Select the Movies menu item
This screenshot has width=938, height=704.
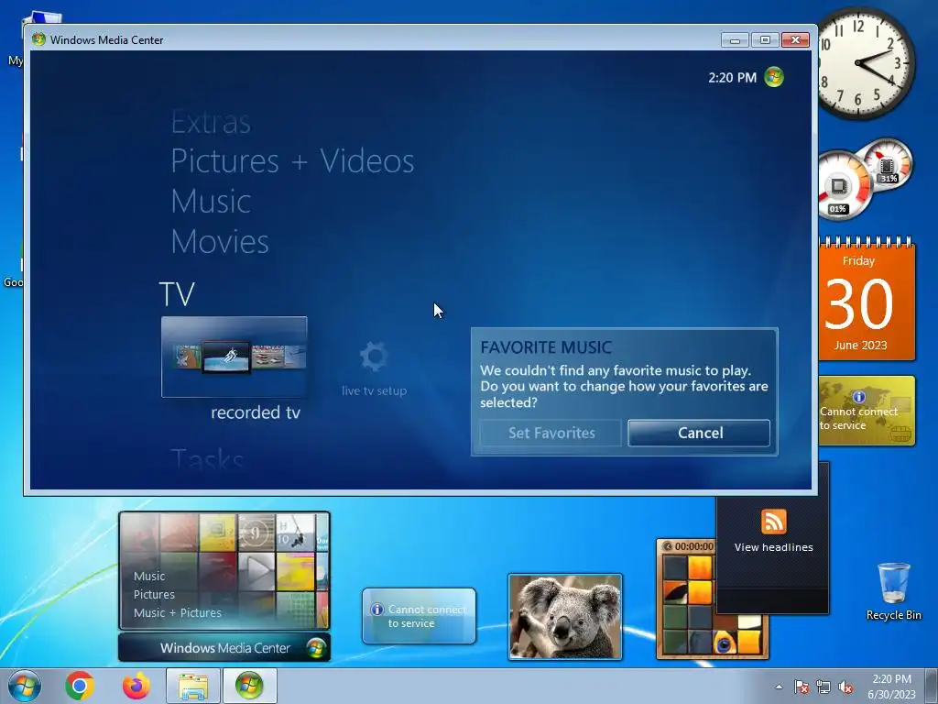tap(220, 242)
